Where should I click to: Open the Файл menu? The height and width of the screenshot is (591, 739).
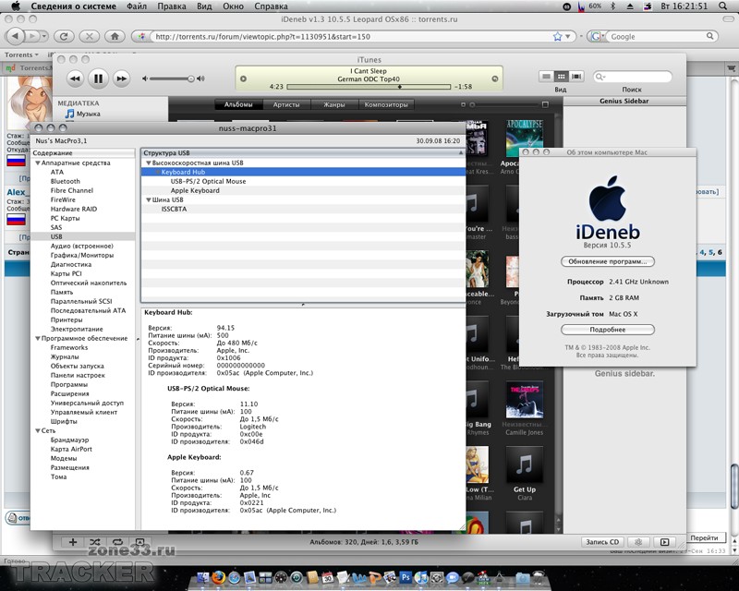pyautogui.click(x=136, y=6)
